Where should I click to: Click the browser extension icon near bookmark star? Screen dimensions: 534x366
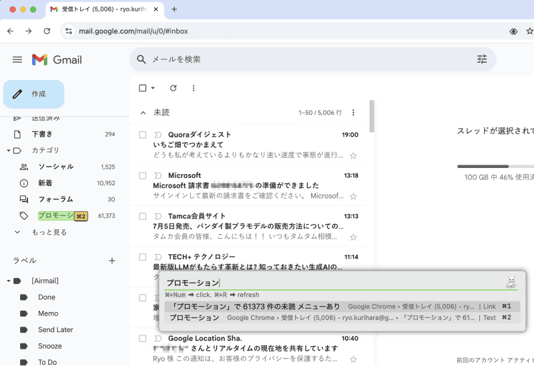(x=513, y=31)
